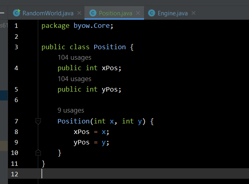Image resolution: width=249 pixels, height=184 pixels.
Task: Open the 9 usages hint above the constructor
Action: pyautogui.click(x=71, y=110)
